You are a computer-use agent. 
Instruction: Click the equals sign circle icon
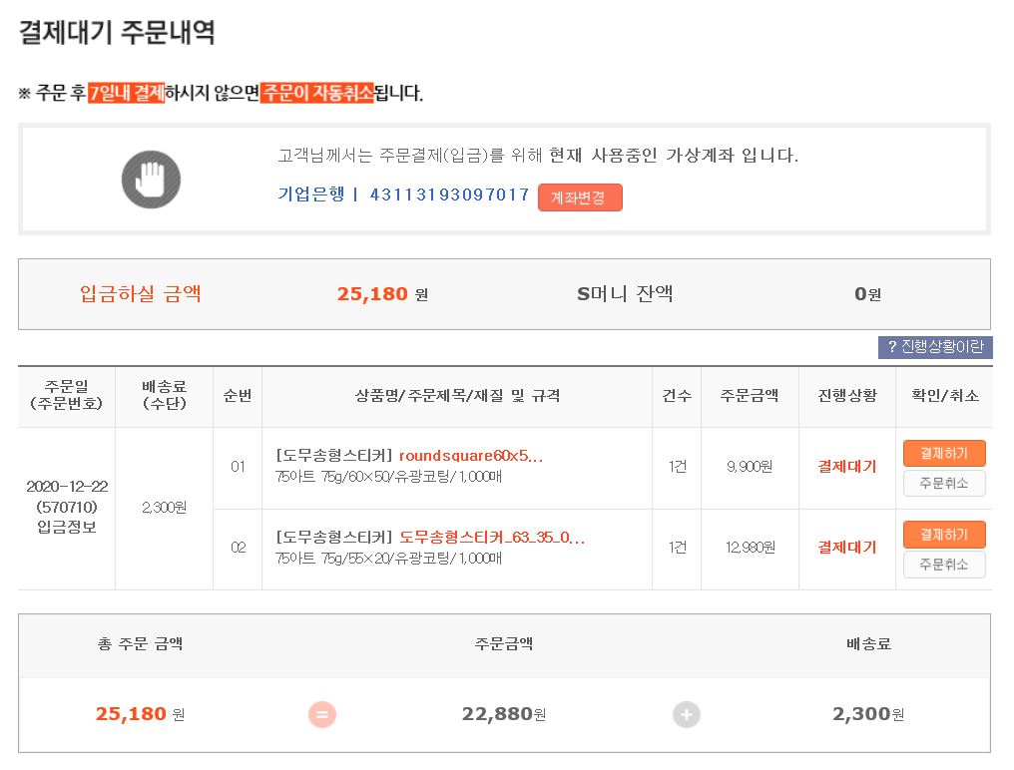(321, 714)
